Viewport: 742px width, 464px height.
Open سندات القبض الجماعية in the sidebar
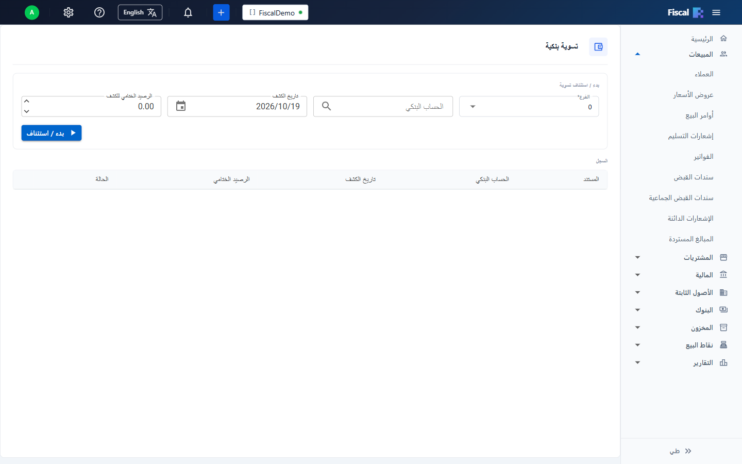pos(681,198)
